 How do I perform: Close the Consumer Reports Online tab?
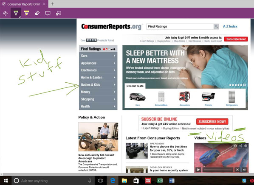pos(44,4)
